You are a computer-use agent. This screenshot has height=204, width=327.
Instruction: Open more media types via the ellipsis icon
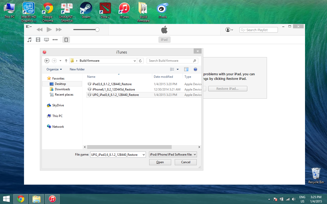[55, 40]
